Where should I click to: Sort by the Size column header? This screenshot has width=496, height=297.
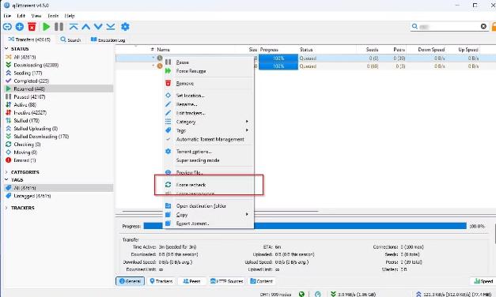click(x=252, y=50)
